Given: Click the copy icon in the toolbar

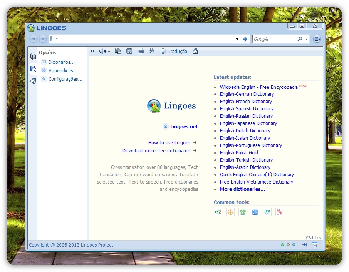Looking at the screenshot, I should click(118, 52).
